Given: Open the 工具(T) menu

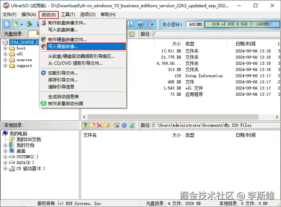Looking at the screenshot, I should tap(68, 15).
